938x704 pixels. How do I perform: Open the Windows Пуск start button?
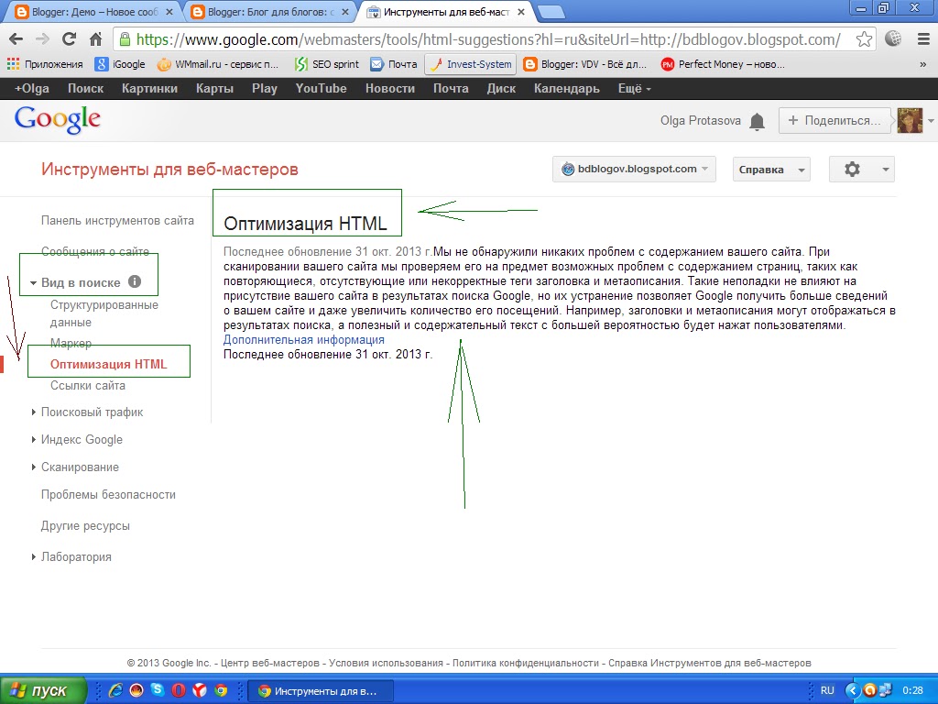coord(43,691)
